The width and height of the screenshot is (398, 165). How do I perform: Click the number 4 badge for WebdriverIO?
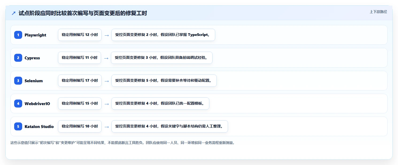pos(18,104)
